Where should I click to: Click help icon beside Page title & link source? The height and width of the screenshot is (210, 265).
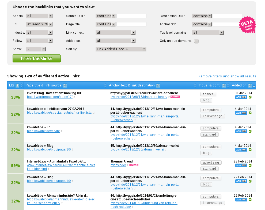pos(65,86)
